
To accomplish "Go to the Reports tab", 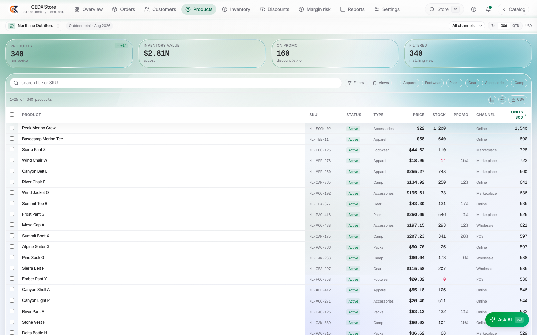I will pyautogui.click(x=352, y=9).
